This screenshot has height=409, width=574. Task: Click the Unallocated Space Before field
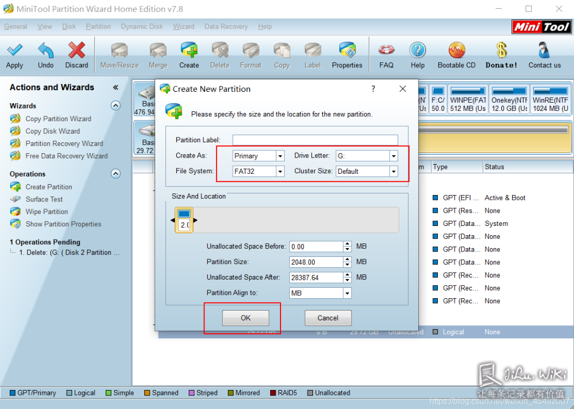coord(316,247)
